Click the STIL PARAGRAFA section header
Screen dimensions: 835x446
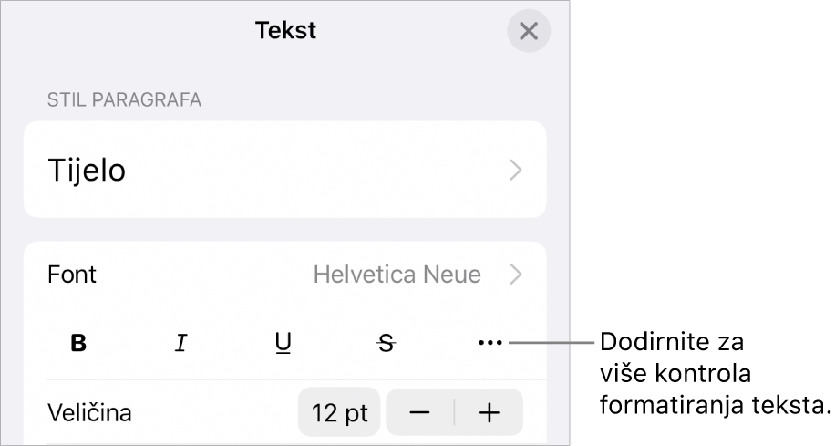click(124, 100)
